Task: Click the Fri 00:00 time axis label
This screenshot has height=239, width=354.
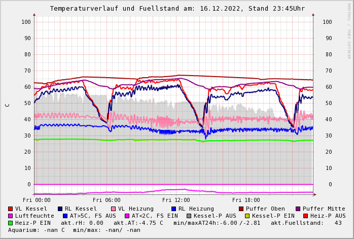Action: point(37,200)
